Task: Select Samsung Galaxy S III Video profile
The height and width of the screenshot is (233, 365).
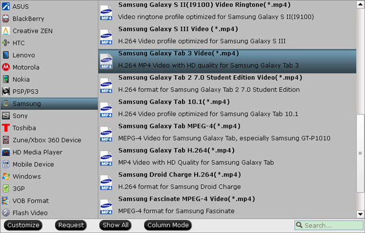Action: (227, 36)
